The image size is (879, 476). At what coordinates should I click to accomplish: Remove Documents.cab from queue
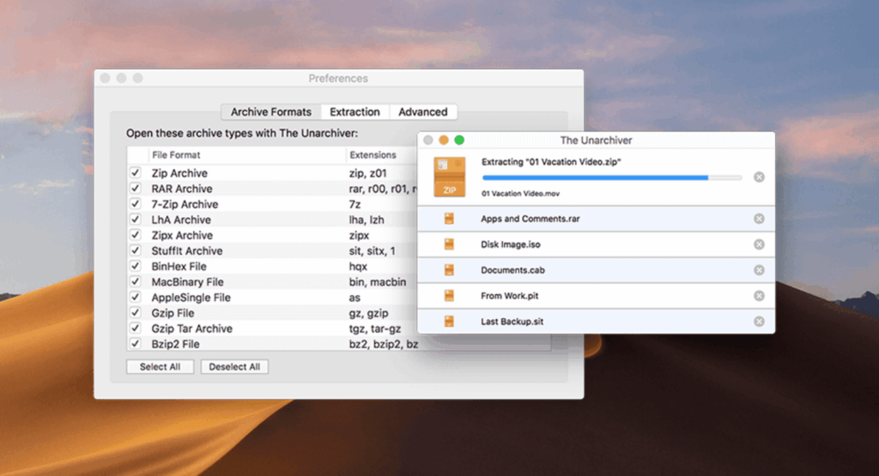pyautogui.click(x=759, y=270)
